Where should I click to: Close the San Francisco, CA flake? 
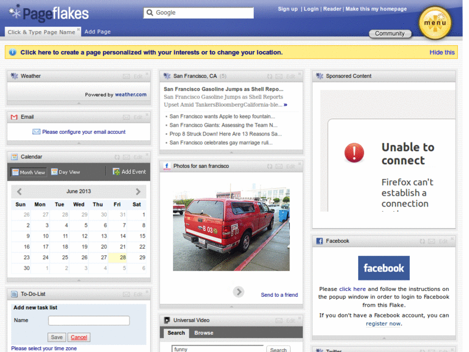[300, 74]
